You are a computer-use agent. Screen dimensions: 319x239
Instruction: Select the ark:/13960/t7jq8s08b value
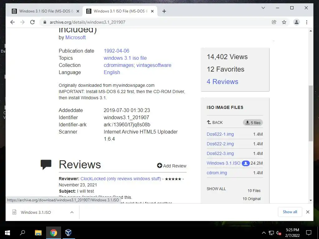tap(127, 124)
